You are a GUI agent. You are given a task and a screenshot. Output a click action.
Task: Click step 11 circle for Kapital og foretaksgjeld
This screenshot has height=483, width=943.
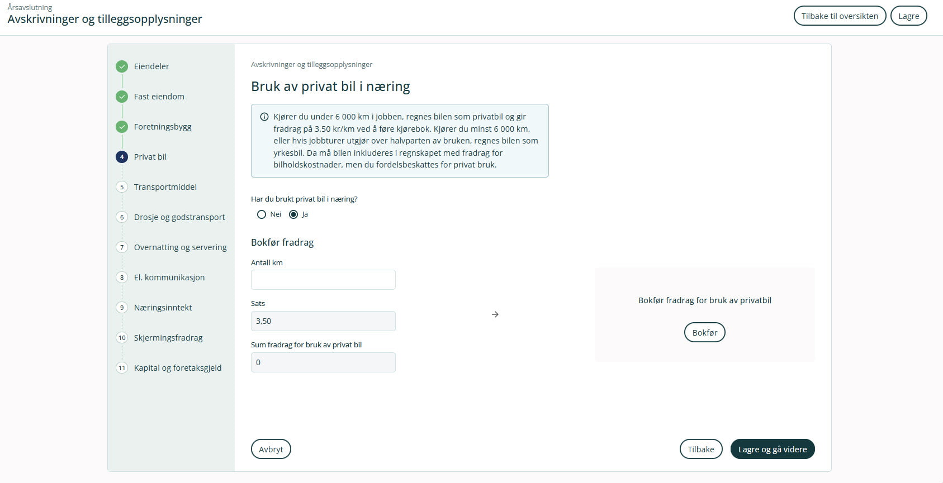(x=122, y=368)
